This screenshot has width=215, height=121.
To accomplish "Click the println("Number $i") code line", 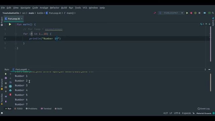I will [45, 39].
